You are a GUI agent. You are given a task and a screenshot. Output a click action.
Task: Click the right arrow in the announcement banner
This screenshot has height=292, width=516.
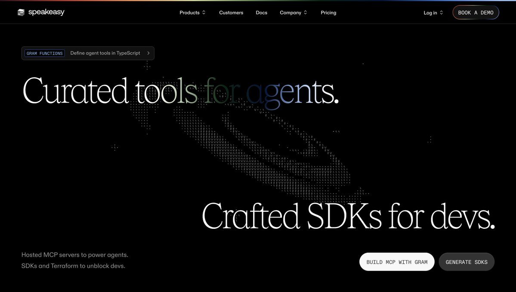[148, 53]
